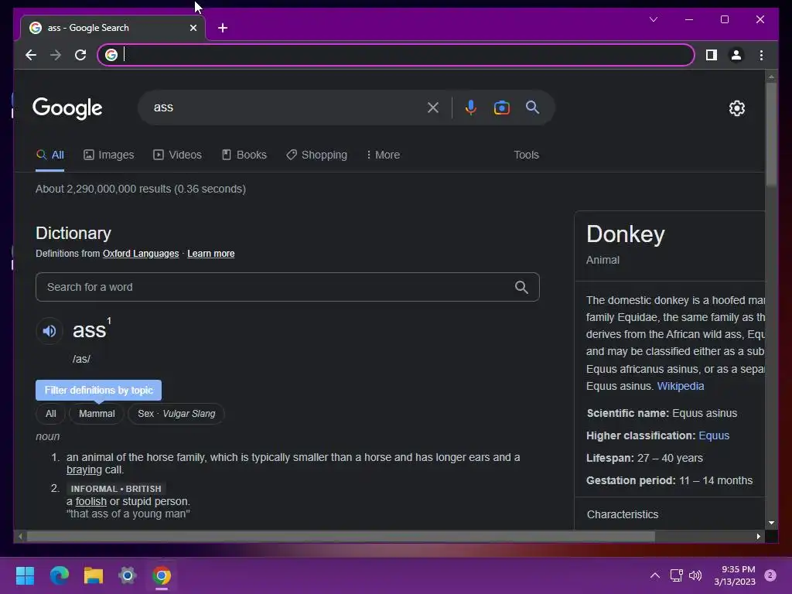Open the tab search chevron in title bar

coord(654,19)
